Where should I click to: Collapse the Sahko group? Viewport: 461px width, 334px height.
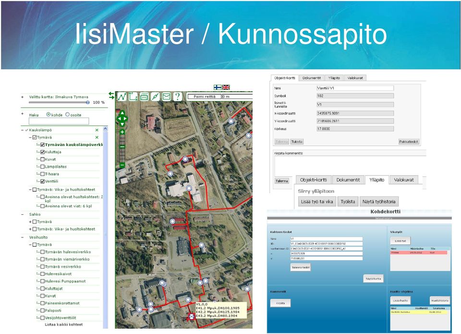(x=23, y=214)
